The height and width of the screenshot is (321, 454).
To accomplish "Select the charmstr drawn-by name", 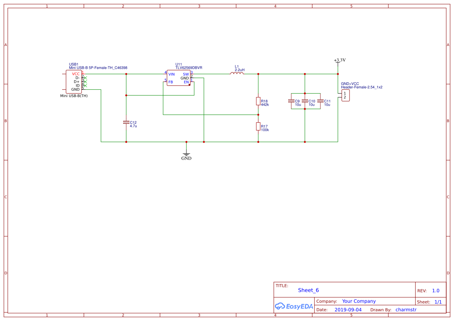I will (x=406, y=309).
